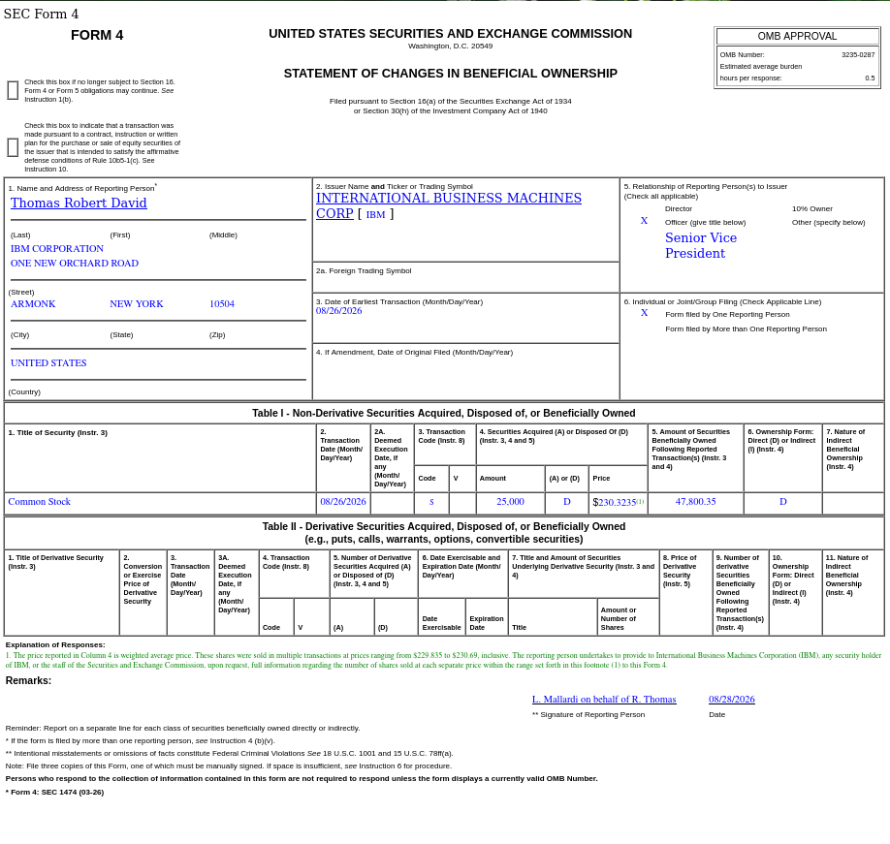Viewport: 890px width, 844px height.
Task: Click the 08/26/2026 transaction date in Table I
Action: 343,502
